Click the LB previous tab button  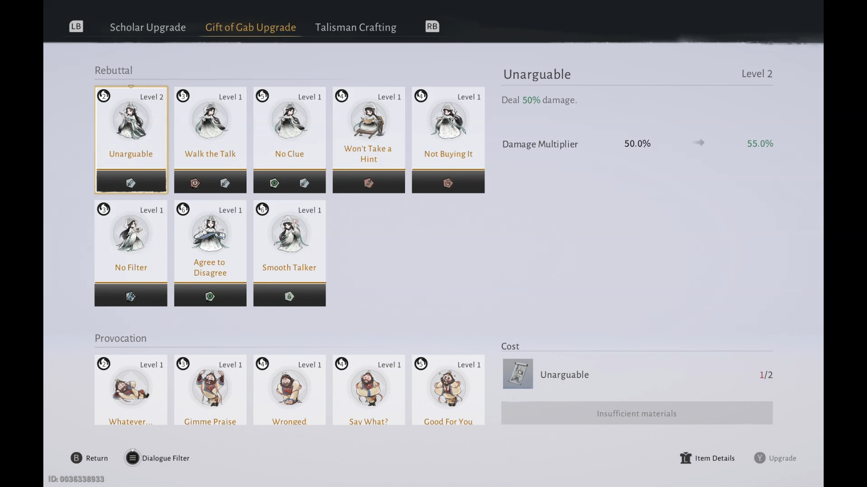click(76, 27)
